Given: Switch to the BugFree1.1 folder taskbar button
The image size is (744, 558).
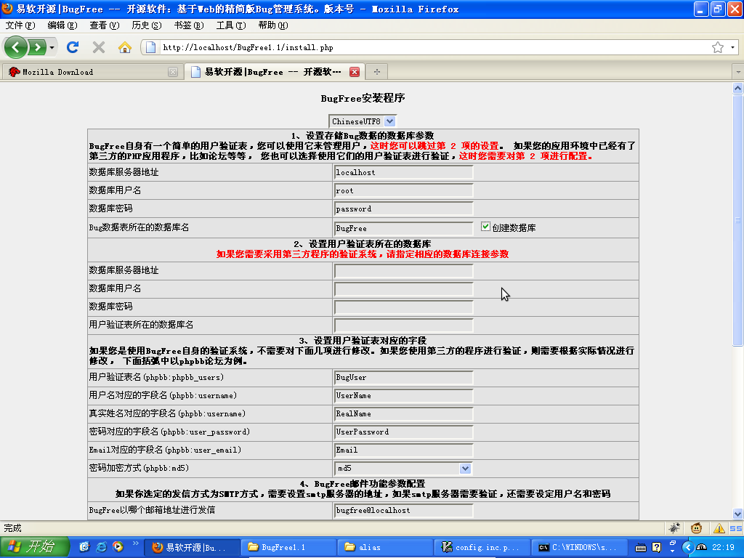Looking at the screenshot, I should click(x=288, y=548).
